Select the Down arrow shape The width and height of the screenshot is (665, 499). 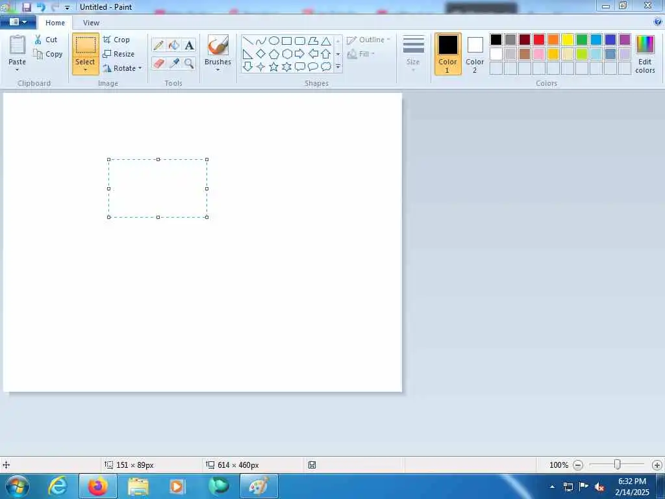(x=248, y=67)
